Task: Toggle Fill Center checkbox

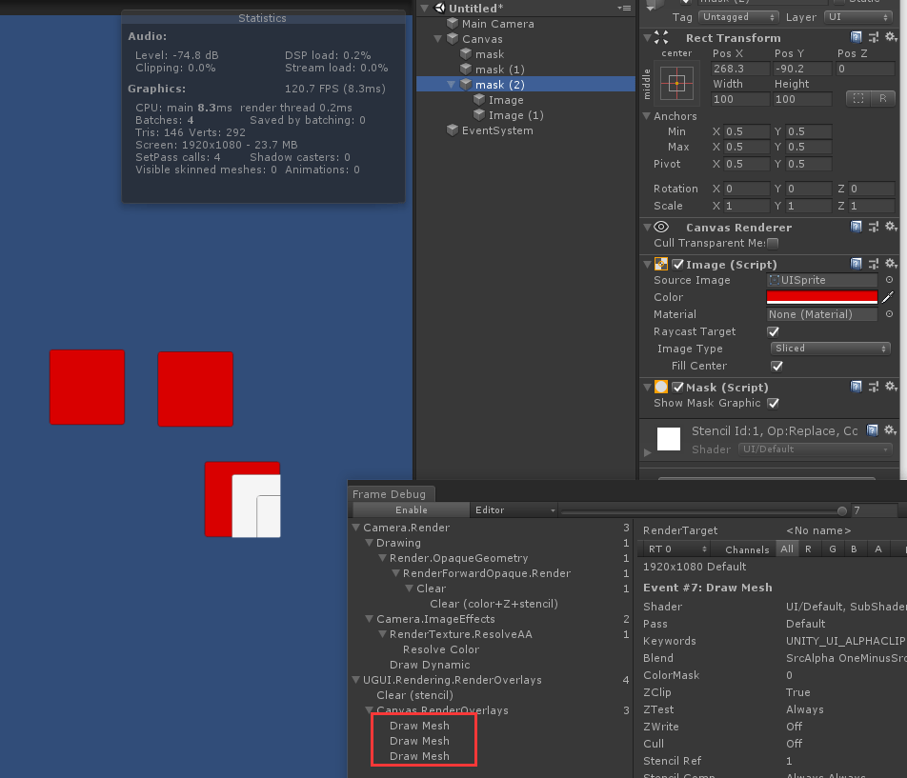Action: (x=776, y=366)
